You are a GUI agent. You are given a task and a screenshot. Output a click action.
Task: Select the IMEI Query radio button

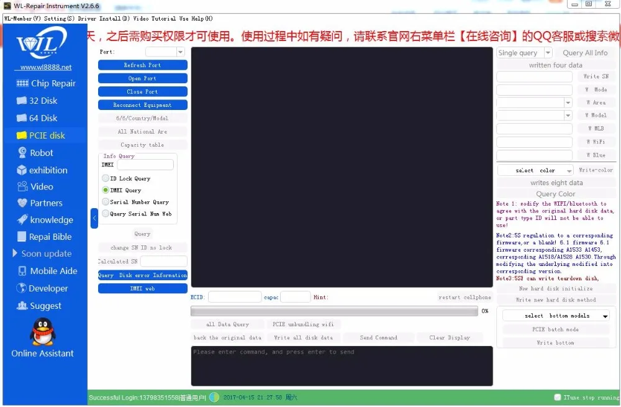click(106, 190)
